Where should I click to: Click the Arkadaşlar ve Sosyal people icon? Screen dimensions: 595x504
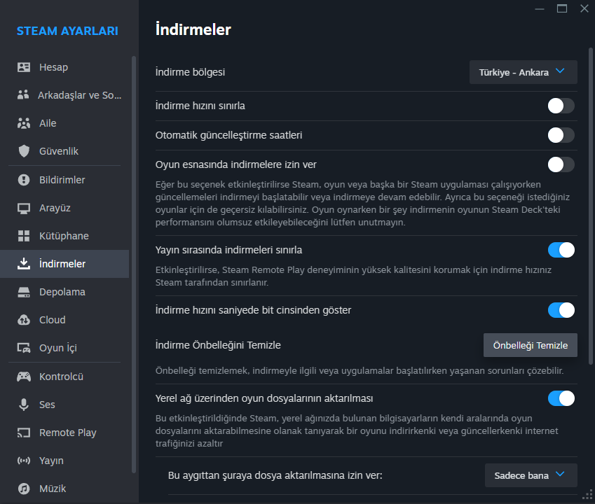pos(23,94)
